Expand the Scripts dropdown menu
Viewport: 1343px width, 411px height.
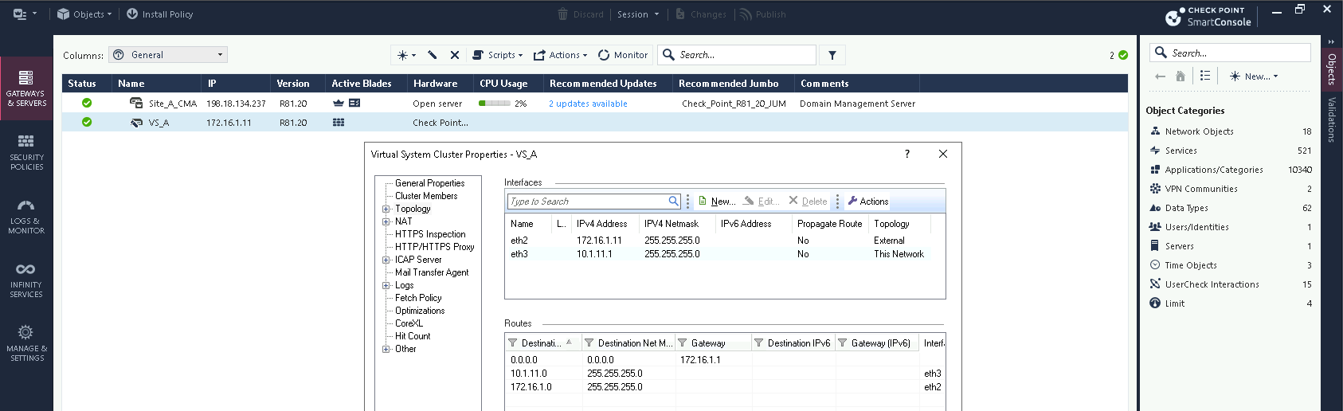tap(498, 55)
